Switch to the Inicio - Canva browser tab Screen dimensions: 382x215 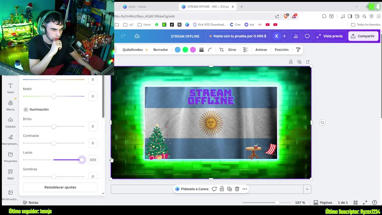coord(137,7)
